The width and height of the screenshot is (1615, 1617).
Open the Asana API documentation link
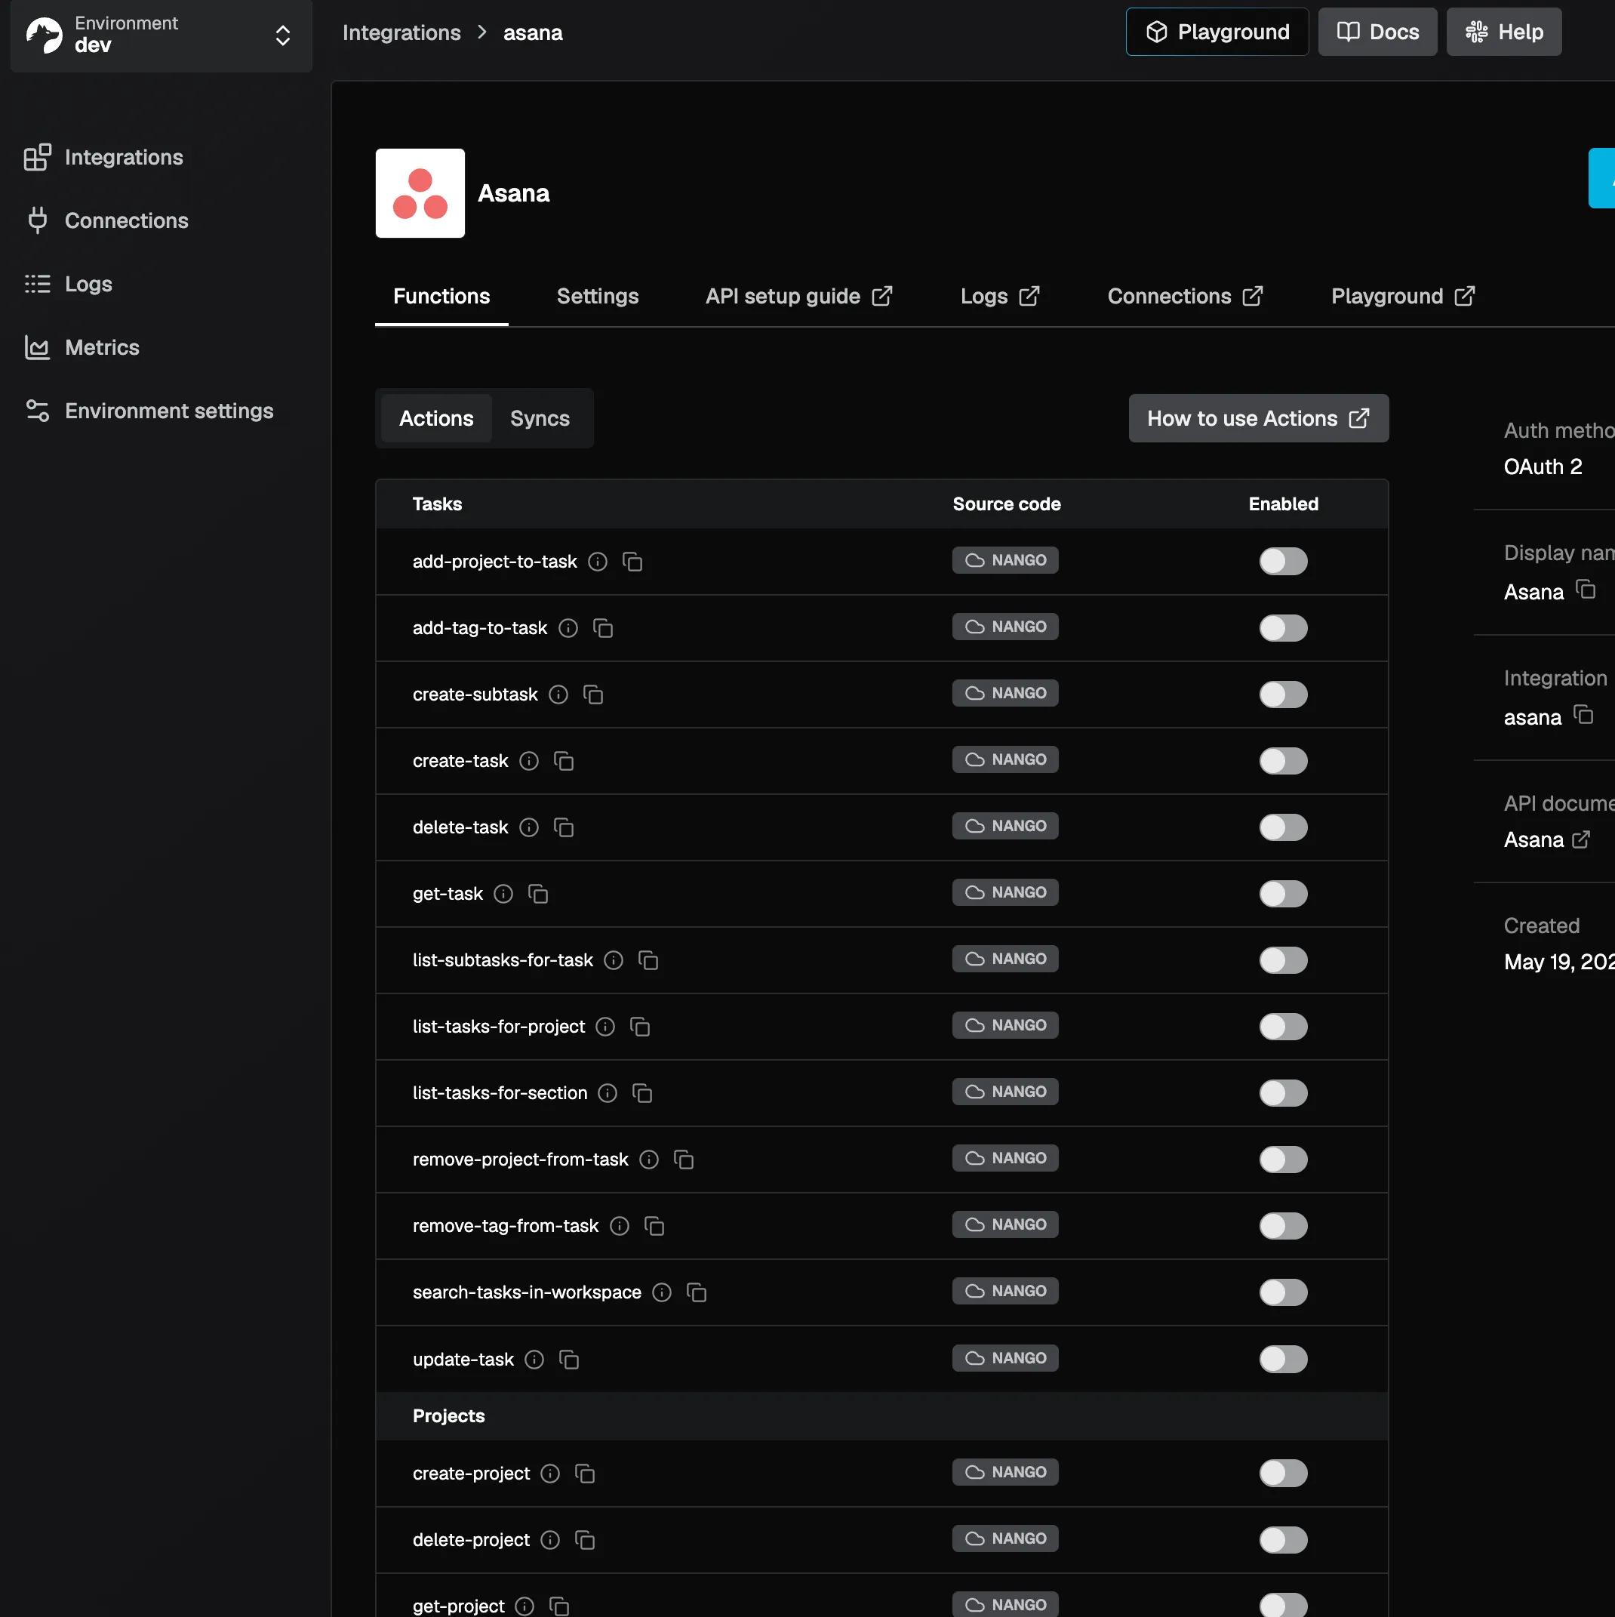(1546, 839)
